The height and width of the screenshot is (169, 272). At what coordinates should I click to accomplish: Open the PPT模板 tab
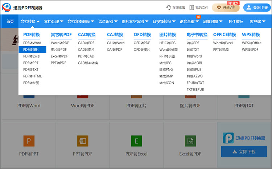(x=236, y=21)
